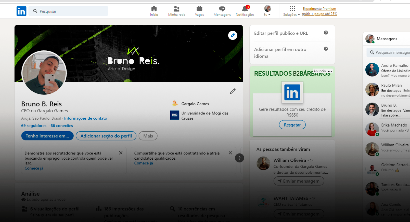Click the Mensagens panel header
This screenshot has width=410, height=222.
pos(387,39)
